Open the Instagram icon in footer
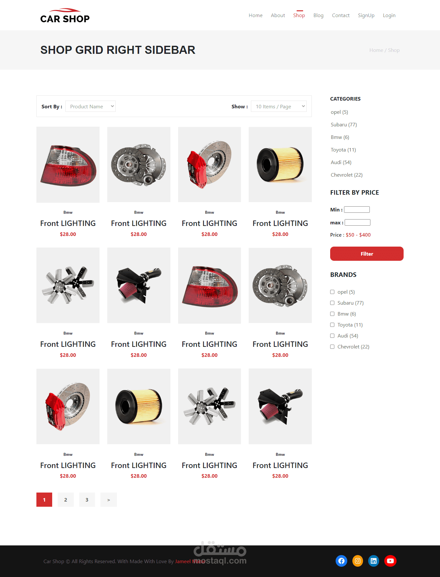The width and height of the screenshot is (440, 577). pos(358,561)
